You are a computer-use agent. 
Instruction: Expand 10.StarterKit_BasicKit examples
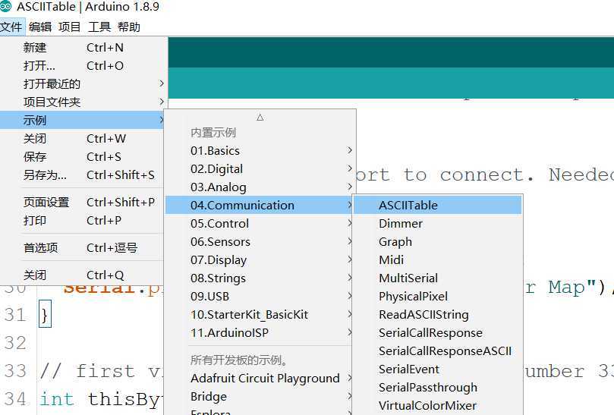pos(259,314)
